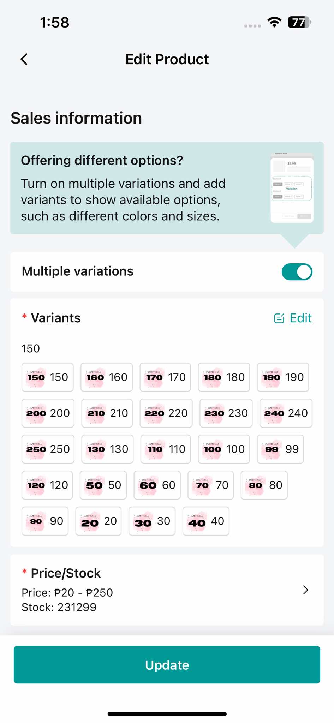
Task: Expand Price/Stock with the chevron arrow
Action: pyautogui.click(x=306, y=590)
